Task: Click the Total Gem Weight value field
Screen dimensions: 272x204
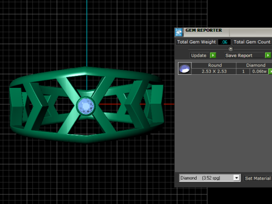Action: [224, 42]
